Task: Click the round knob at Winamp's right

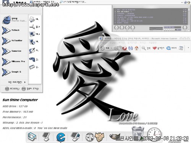Action: (185, 27)
